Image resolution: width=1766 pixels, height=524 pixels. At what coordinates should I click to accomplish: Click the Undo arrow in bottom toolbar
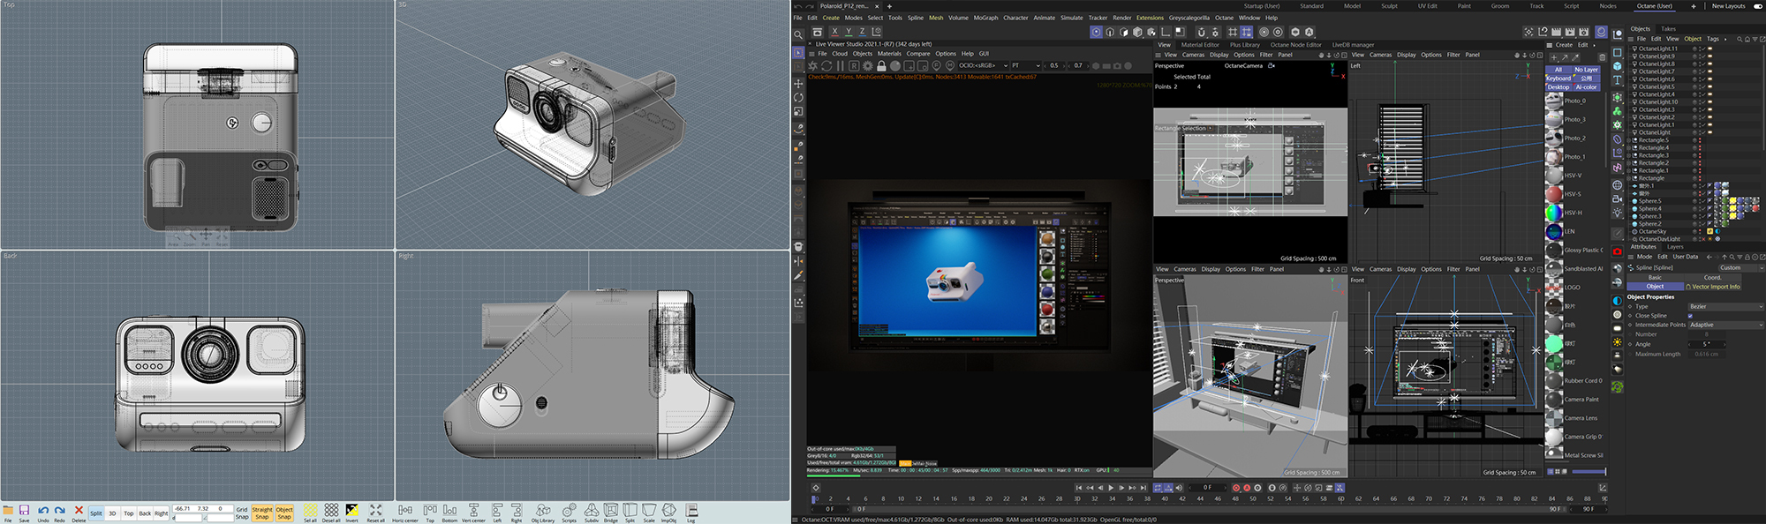click(x=43, y=510)
